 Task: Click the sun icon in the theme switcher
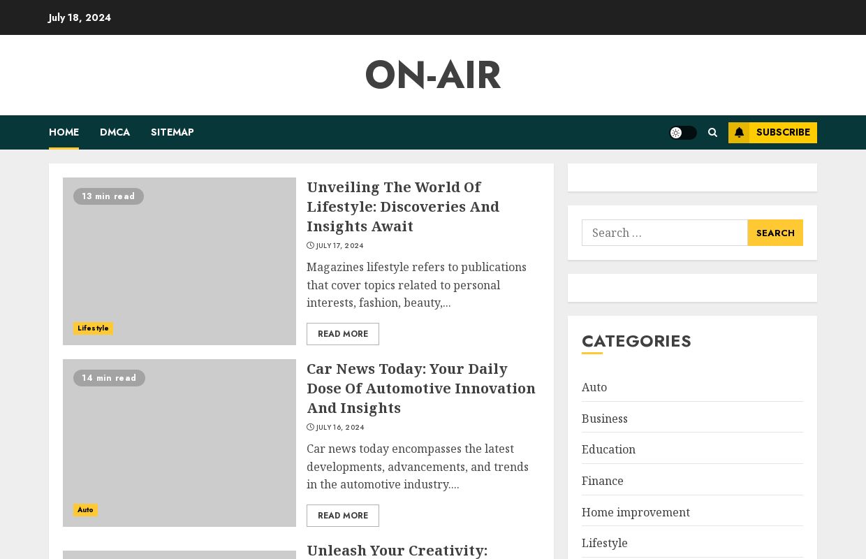(676, 133)
